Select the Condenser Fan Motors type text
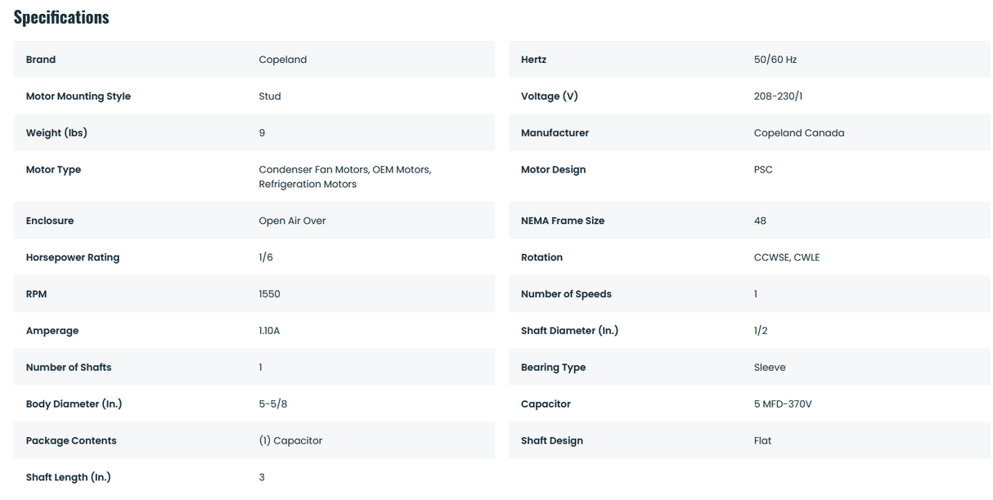Screen dimensions: 993x500 point(313,170)
